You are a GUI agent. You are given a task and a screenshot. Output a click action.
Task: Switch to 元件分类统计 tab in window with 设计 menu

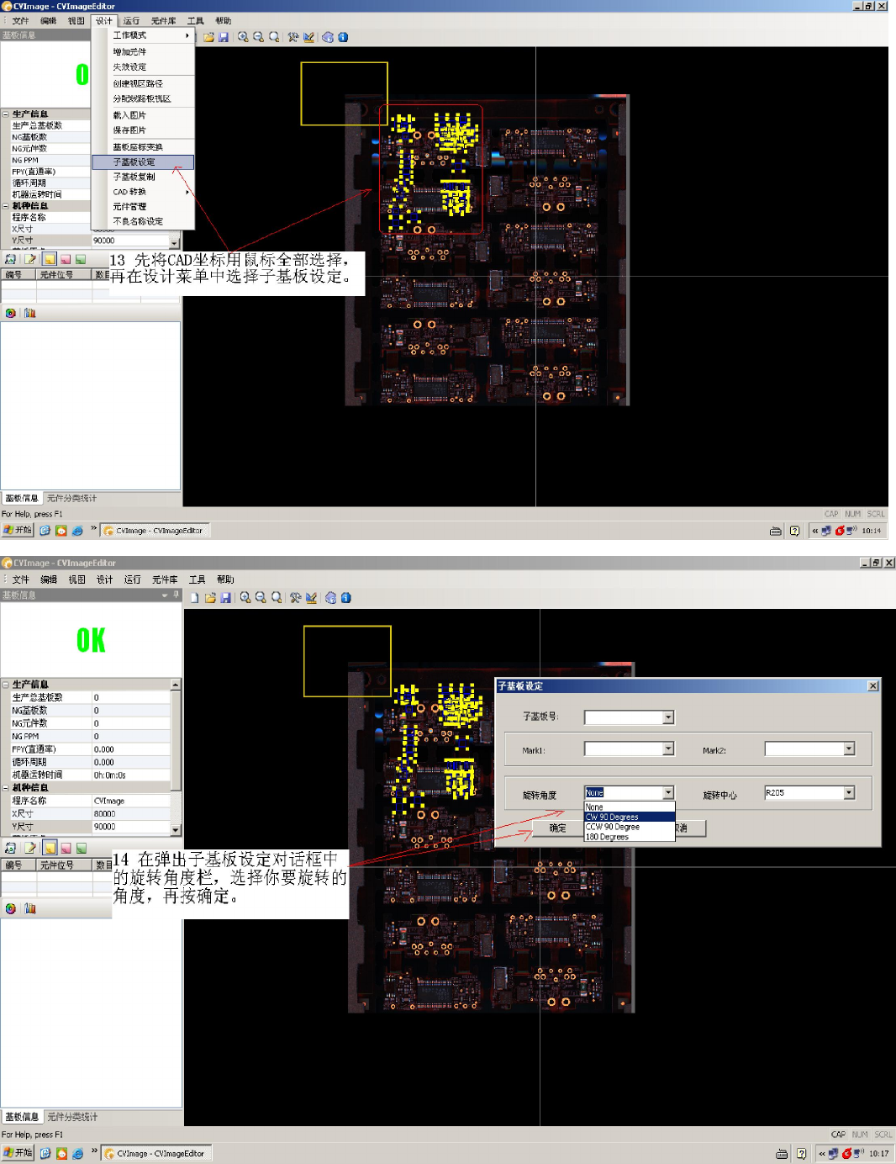click(71, 498)
